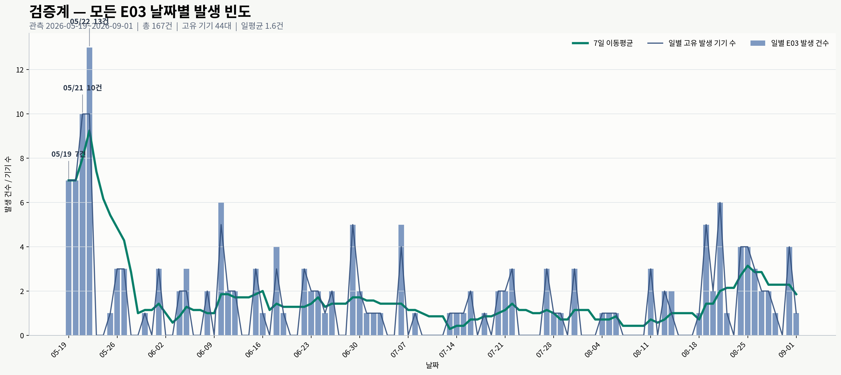The width and height of the screenshot is (841, 375).
Task: Click the y-axis tick label 12
Action: click(x=20, y=70)
